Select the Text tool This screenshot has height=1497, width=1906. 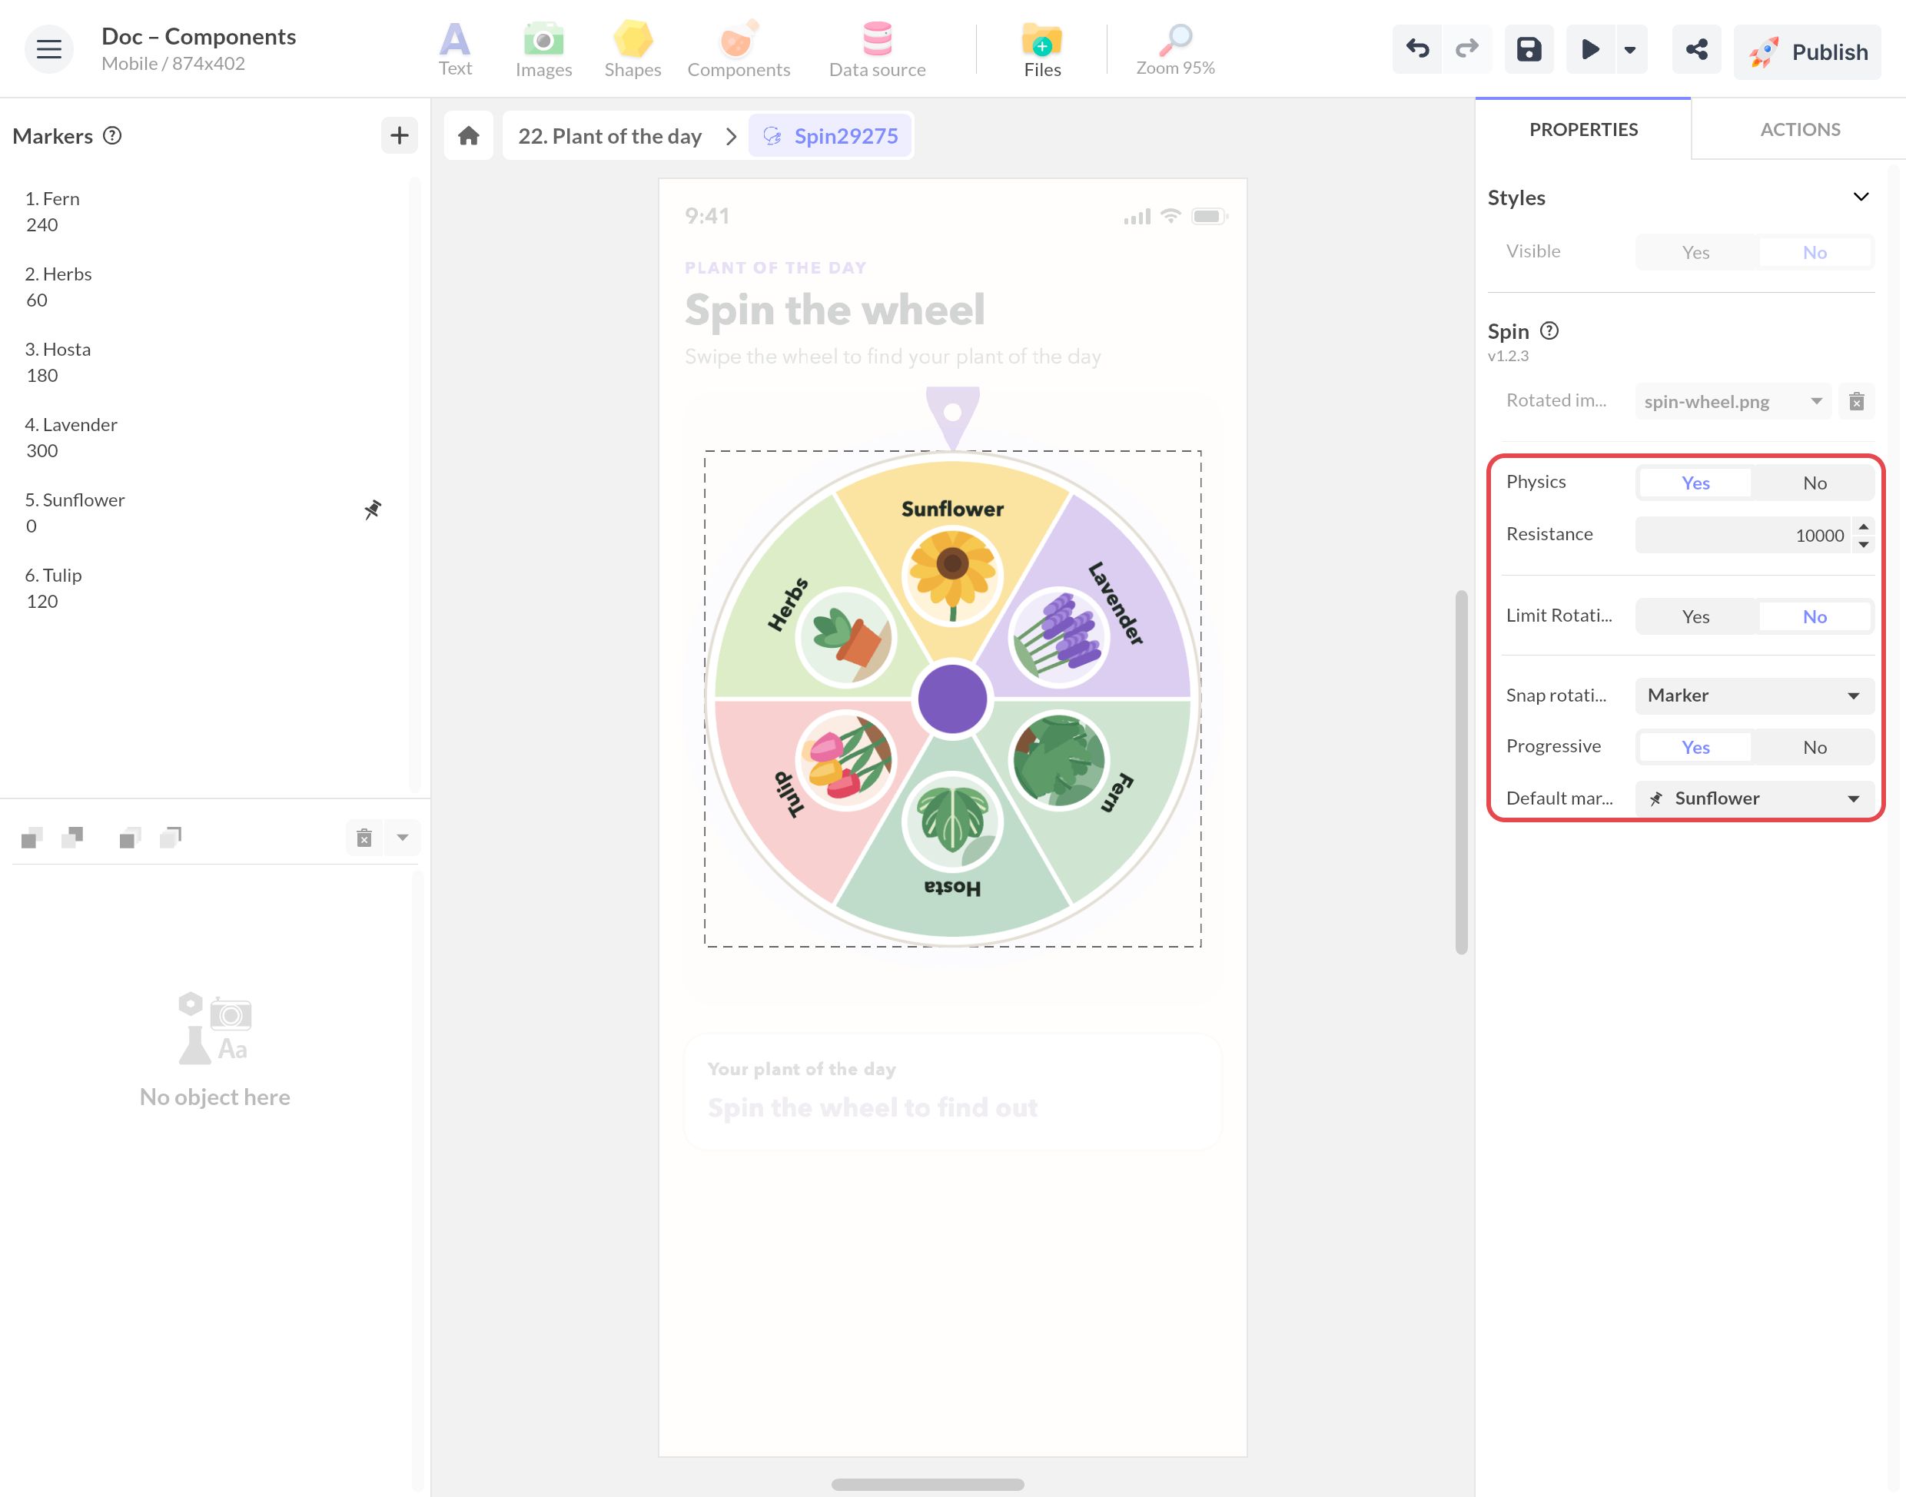point(455,50)
